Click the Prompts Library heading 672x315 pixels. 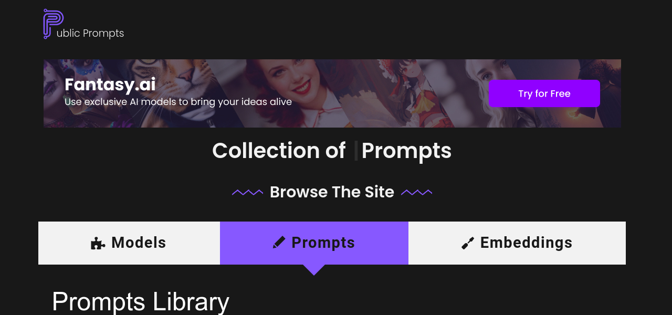click(141, 302)
